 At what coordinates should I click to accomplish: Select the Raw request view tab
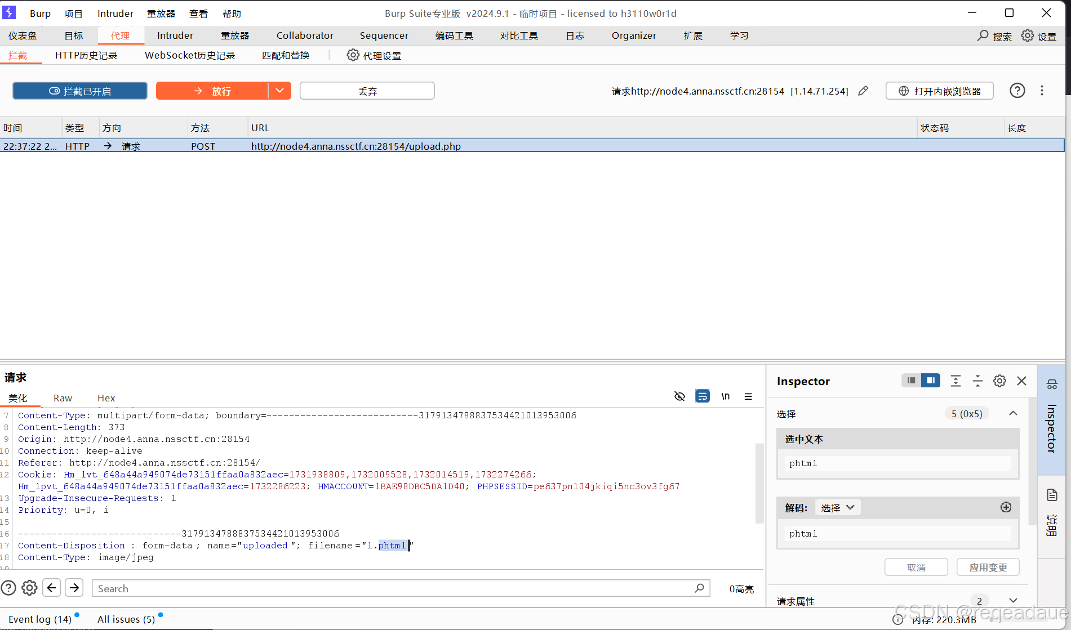click(x=63, y=397)
